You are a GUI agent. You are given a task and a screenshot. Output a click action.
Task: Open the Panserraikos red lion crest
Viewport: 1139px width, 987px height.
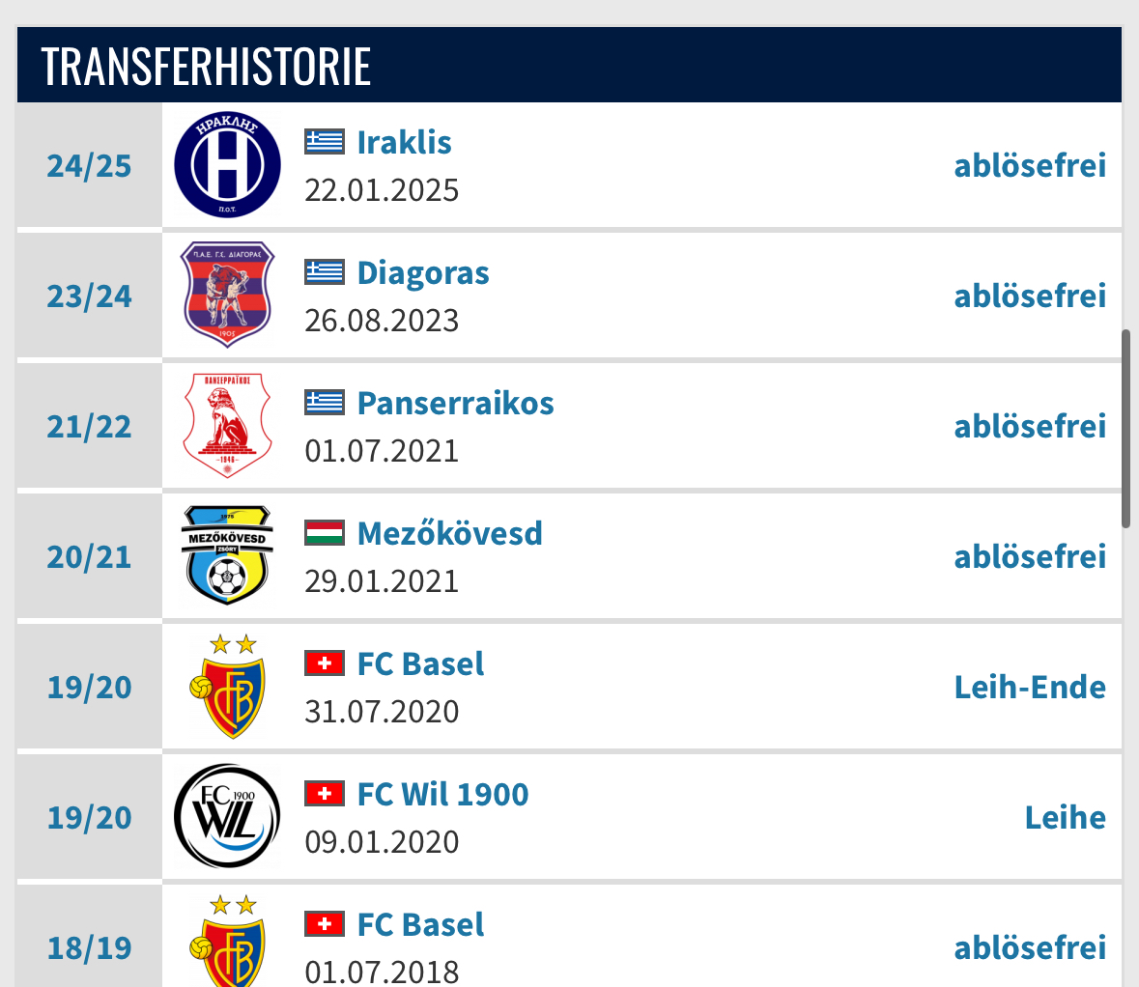[227, 426]
